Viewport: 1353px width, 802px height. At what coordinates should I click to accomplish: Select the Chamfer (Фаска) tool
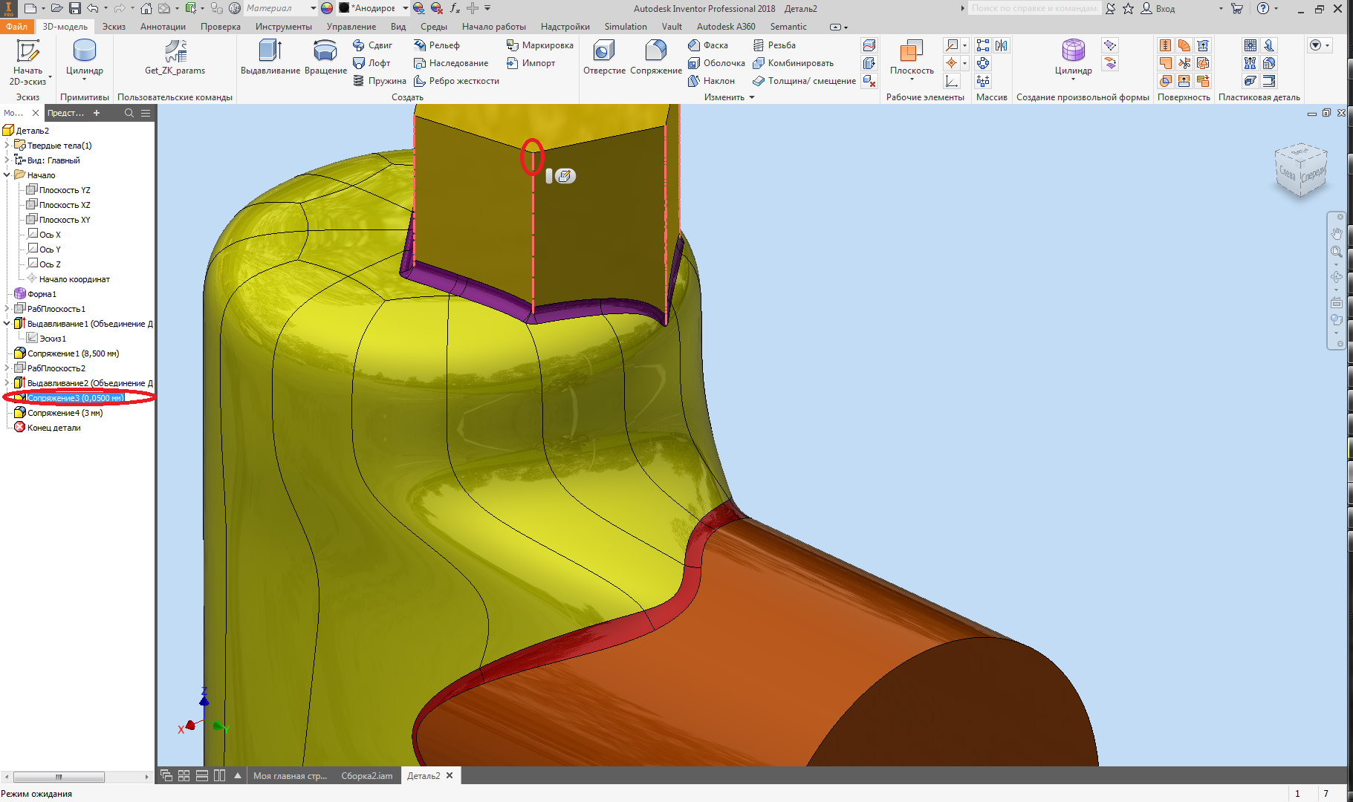coord(708,45)
